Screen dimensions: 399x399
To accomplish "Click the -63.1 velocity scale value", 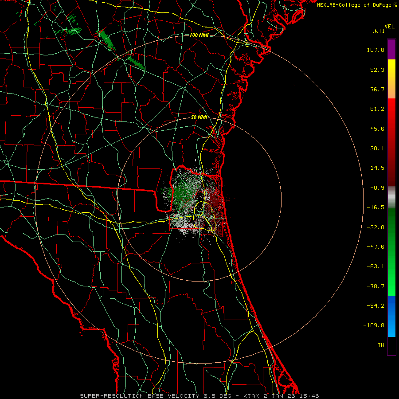I will point(376,266).
